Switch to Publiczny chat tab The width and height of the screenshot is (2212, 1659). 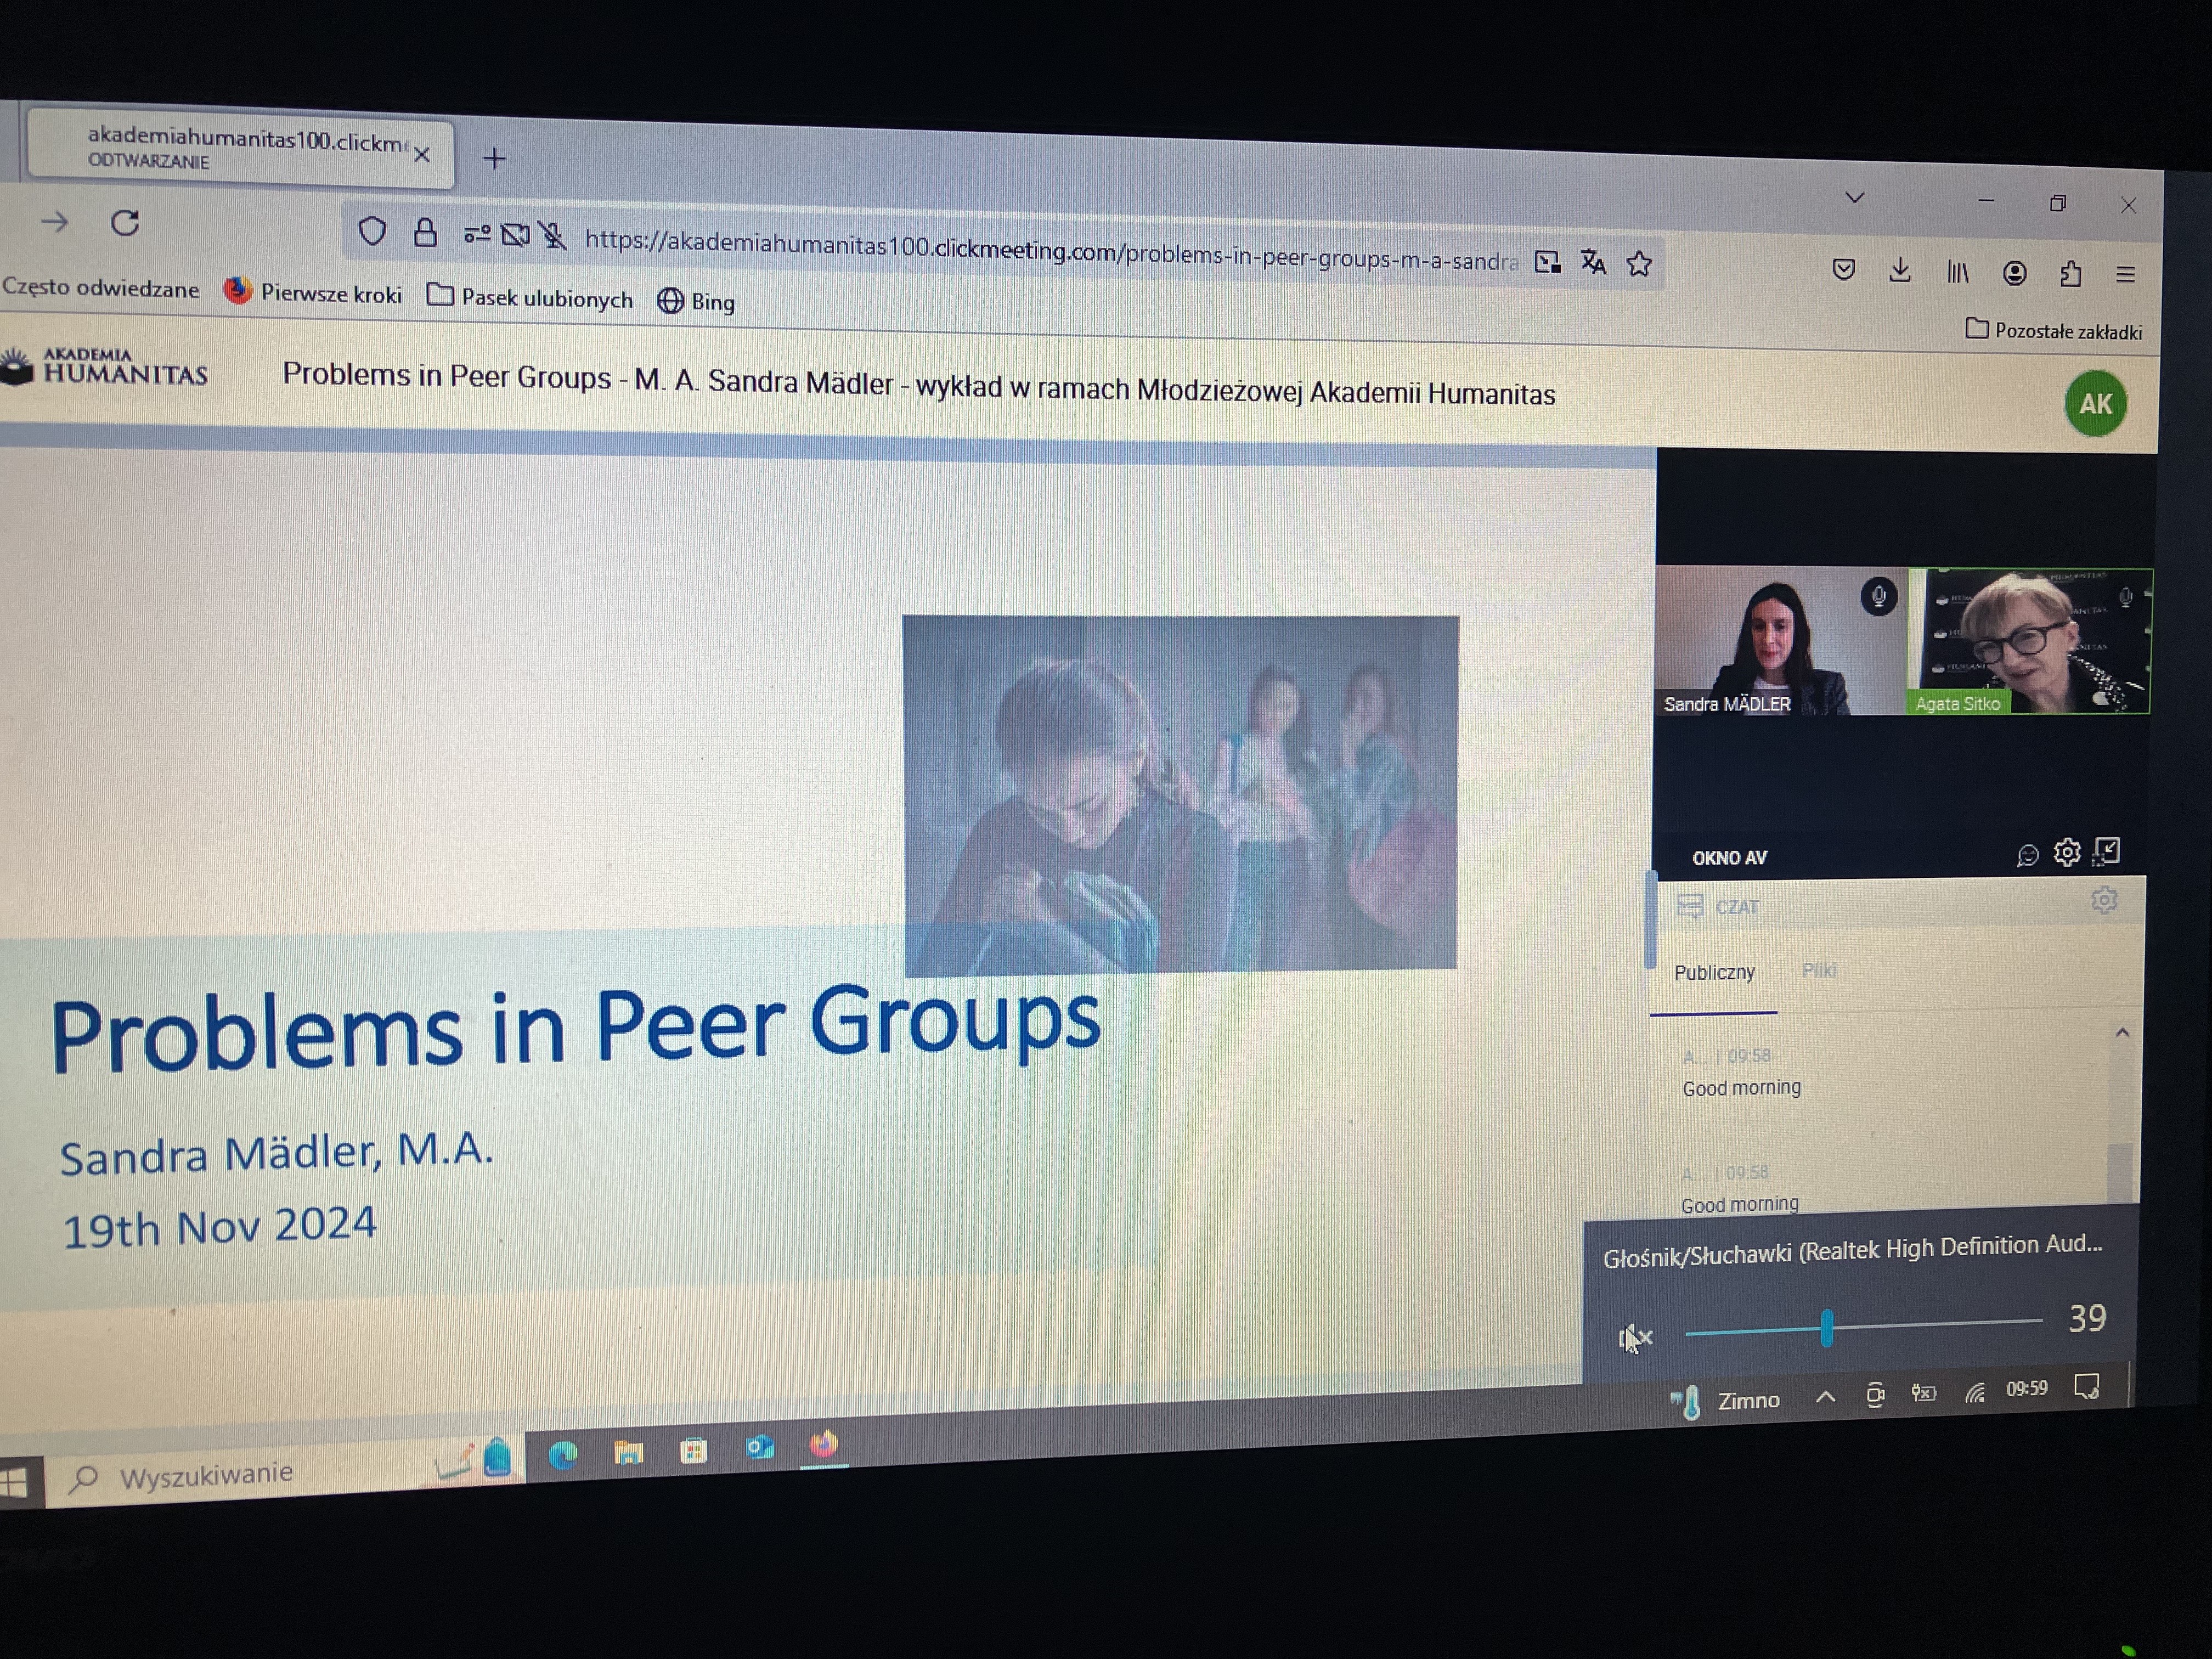1714,973
